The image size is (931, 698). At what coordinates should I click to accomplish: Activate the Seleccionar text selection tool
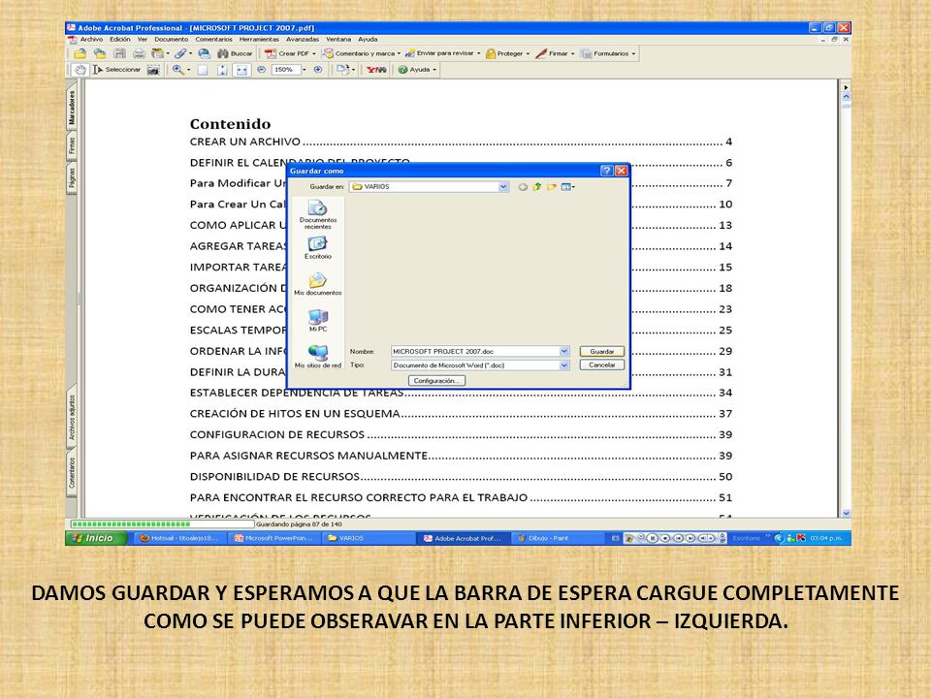tap(116, 70)
